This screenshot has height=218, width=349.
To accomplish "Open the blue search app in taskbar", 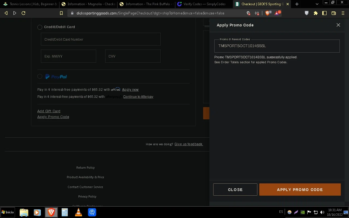I will [92, 212].
